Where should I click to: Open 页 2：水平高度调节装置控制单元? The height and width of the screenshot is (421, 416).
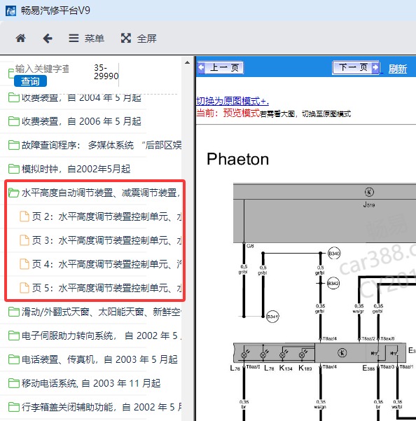pyautogui.click(x=101, y=216)
